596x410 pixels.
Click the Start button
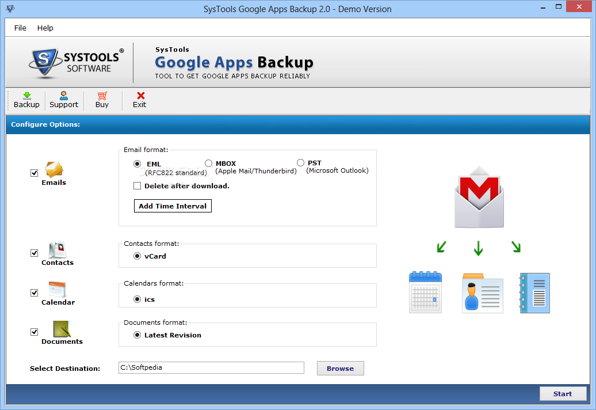(x=563, y=394)
